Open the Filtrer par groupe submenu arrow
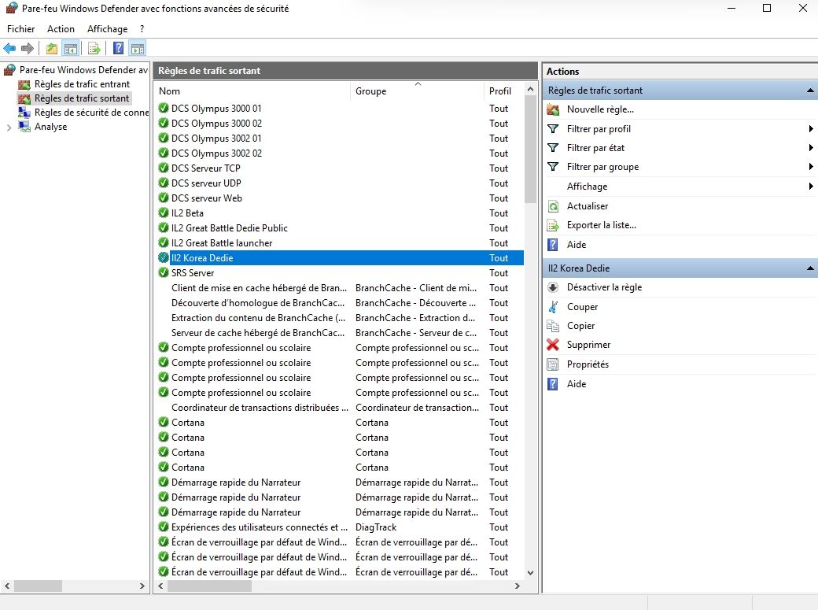 [811, 167]
